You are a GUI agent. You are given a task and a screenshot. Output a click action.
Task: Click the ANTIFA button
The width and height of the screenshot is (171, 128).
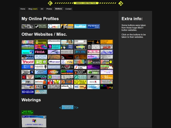(x=67, y=67)
